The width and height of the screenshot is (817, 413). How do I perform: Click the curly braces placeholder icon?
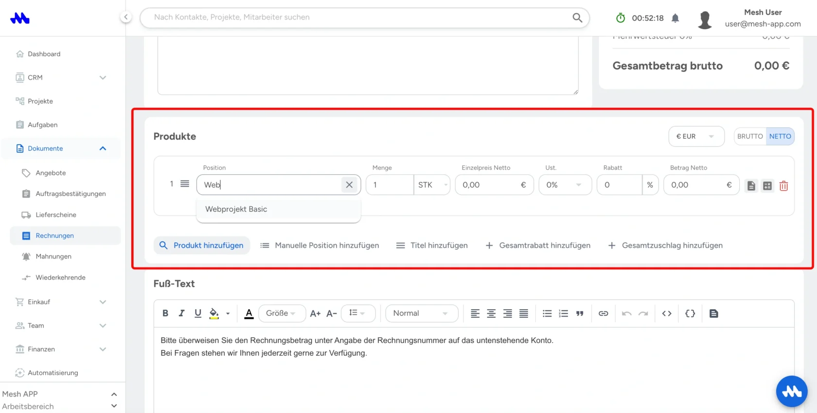tap(690, 314)
